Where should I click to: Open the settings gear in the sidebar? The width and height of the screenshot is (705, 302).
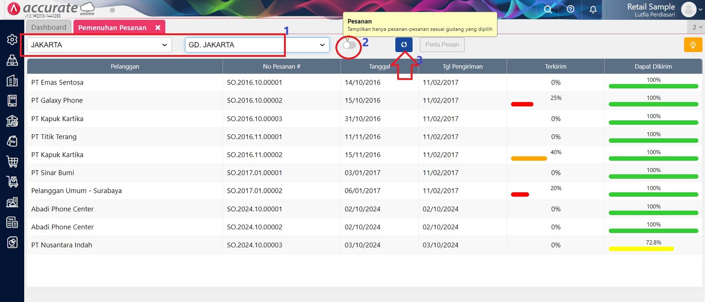[12, 40]
